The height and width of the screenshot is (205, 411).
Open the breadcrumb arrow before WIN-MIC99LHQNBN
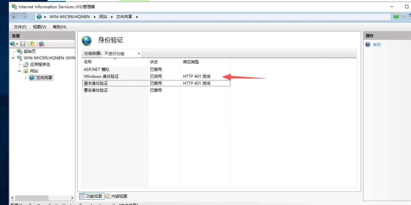[46, 17]
